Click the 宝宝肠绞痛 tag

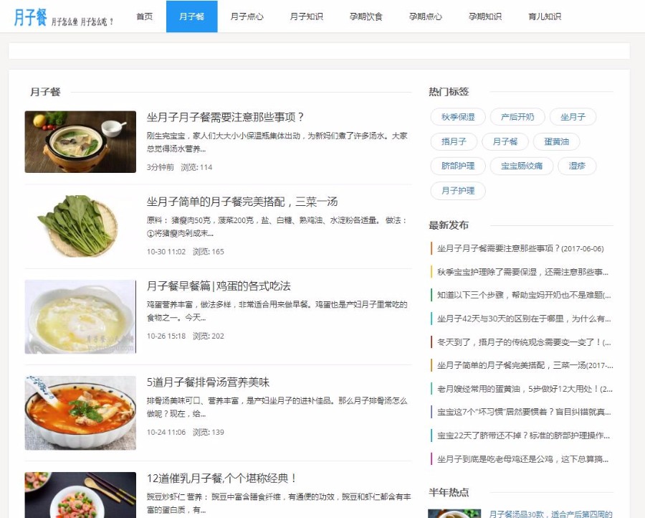[x=522, y=166]
